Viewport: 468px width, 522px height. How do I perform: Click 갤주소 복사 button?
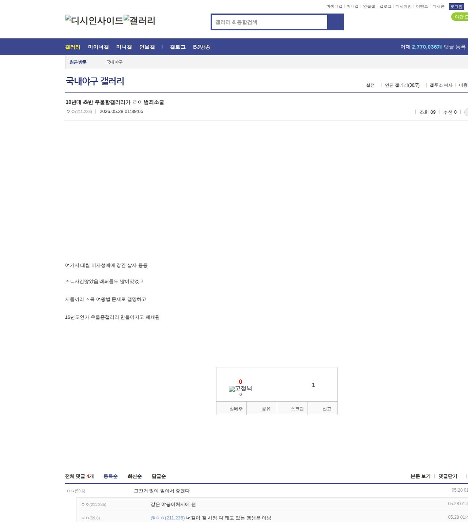tap(441, 85)
